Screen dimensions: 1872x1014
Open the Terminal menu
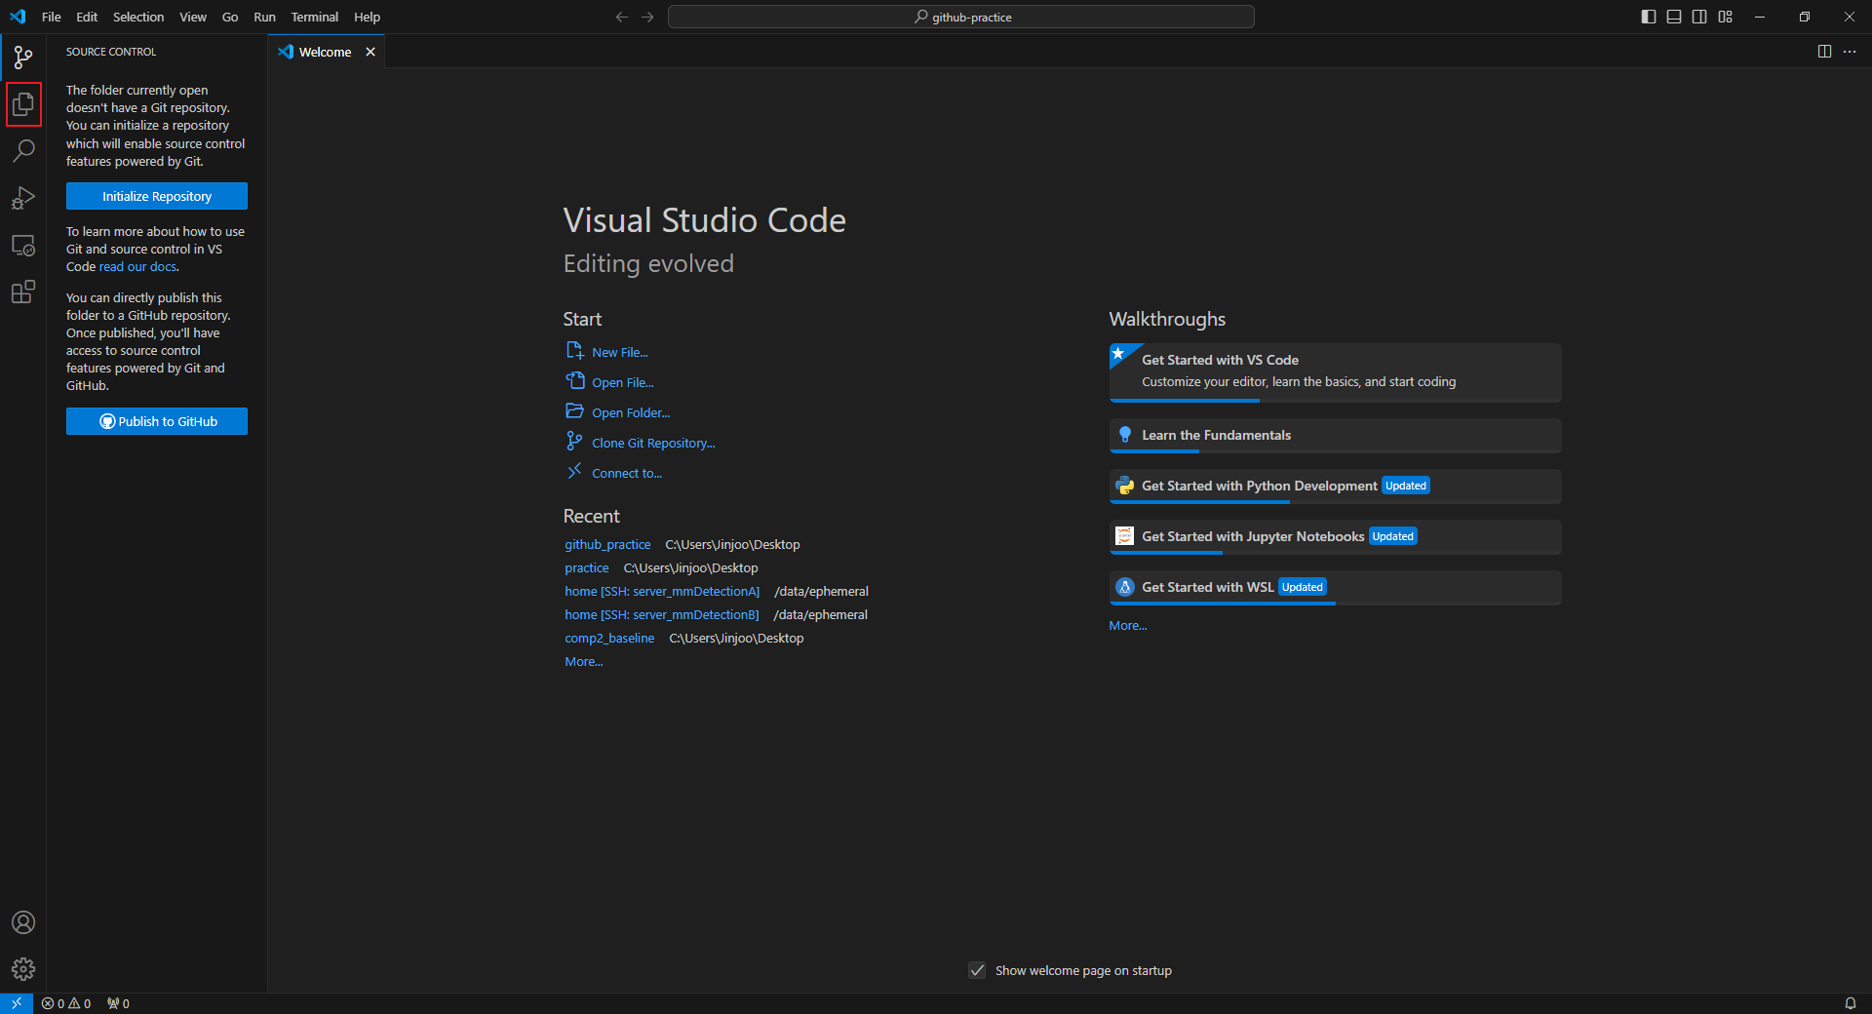(x=315, y=17)
